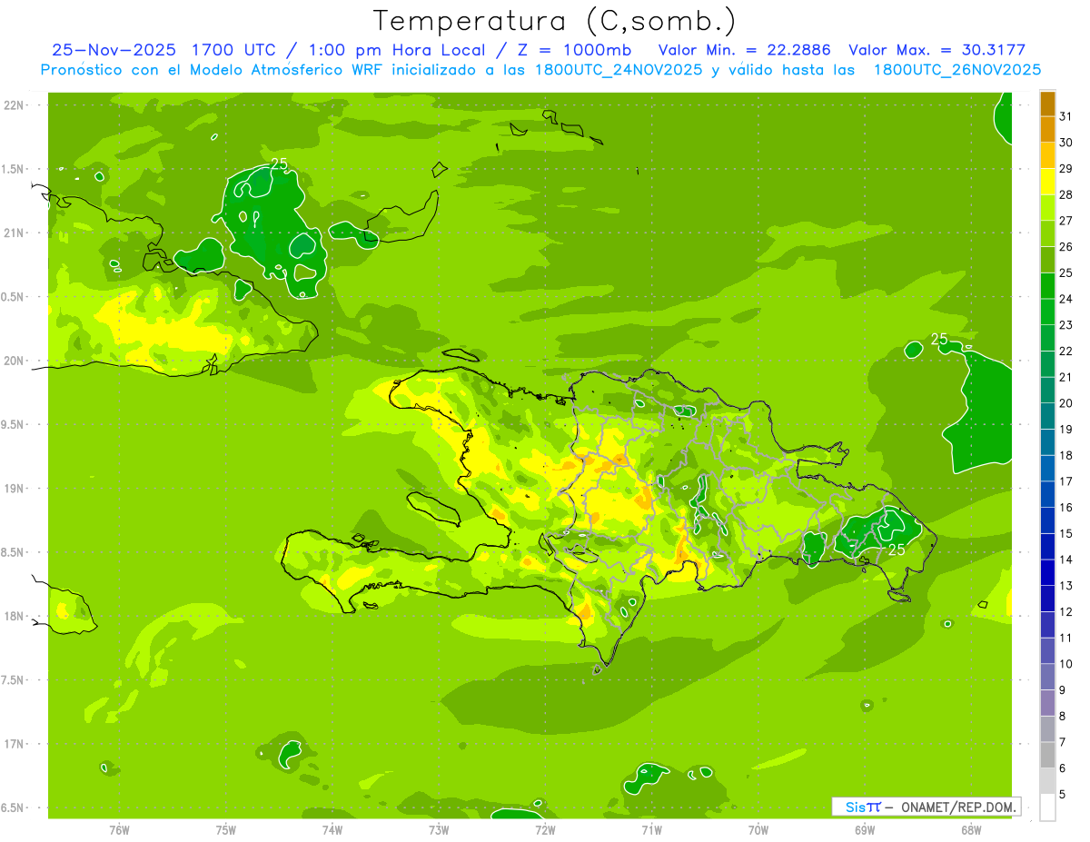Click the yellow legend swatch between 28 and 29
Screen dimensions: 1090x842
(1047, 182)
